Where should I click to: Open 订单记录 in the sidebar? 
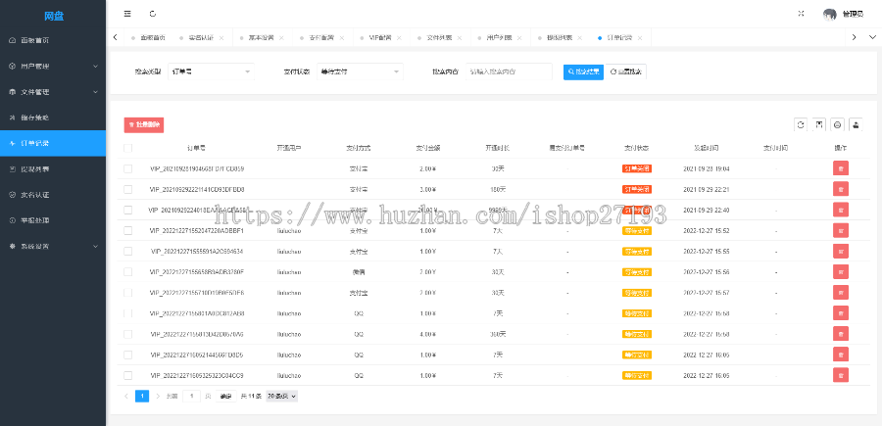pos(53,143)
